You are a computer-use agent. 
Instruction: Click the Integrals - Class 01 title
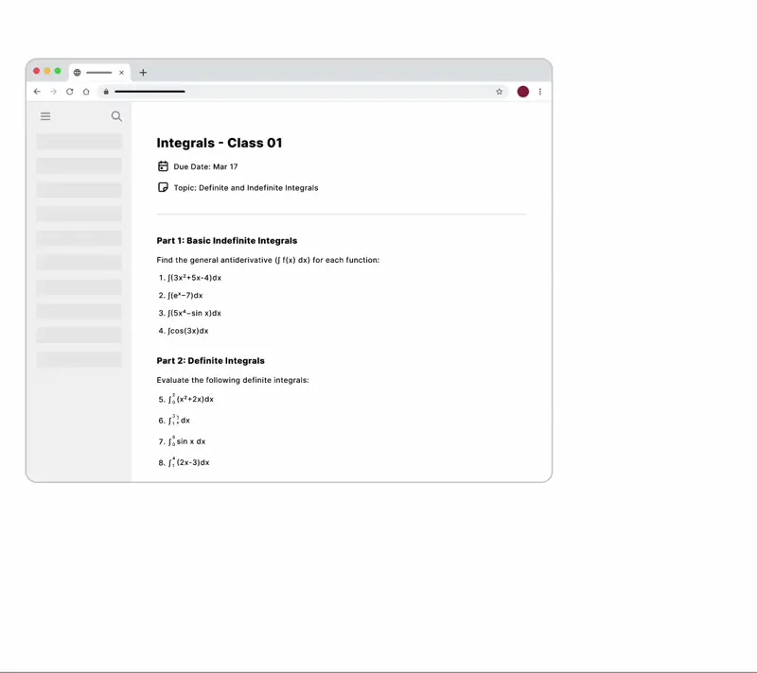[220, 144]
